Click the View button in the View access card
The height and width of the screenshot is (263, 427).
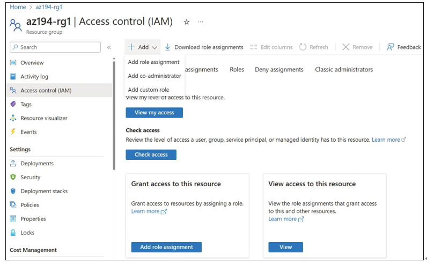(x=286, y=247)
